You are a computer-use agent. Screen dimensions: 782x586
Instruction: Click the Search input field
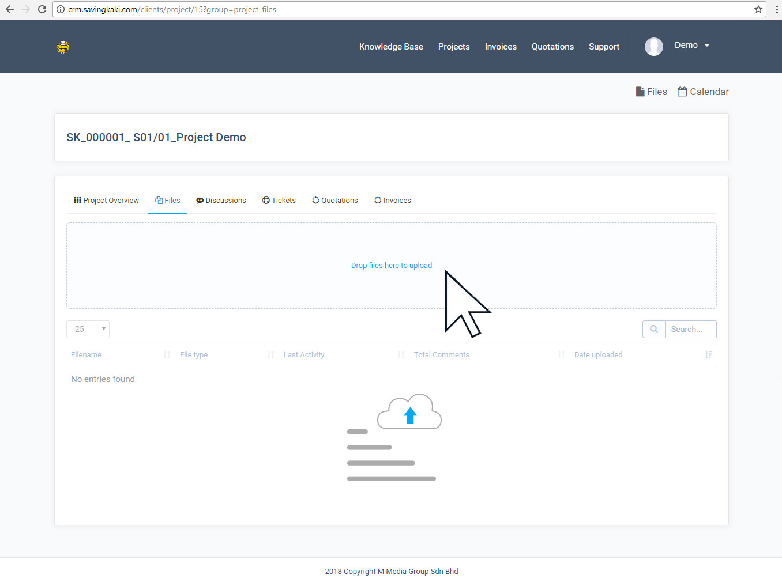690,329
